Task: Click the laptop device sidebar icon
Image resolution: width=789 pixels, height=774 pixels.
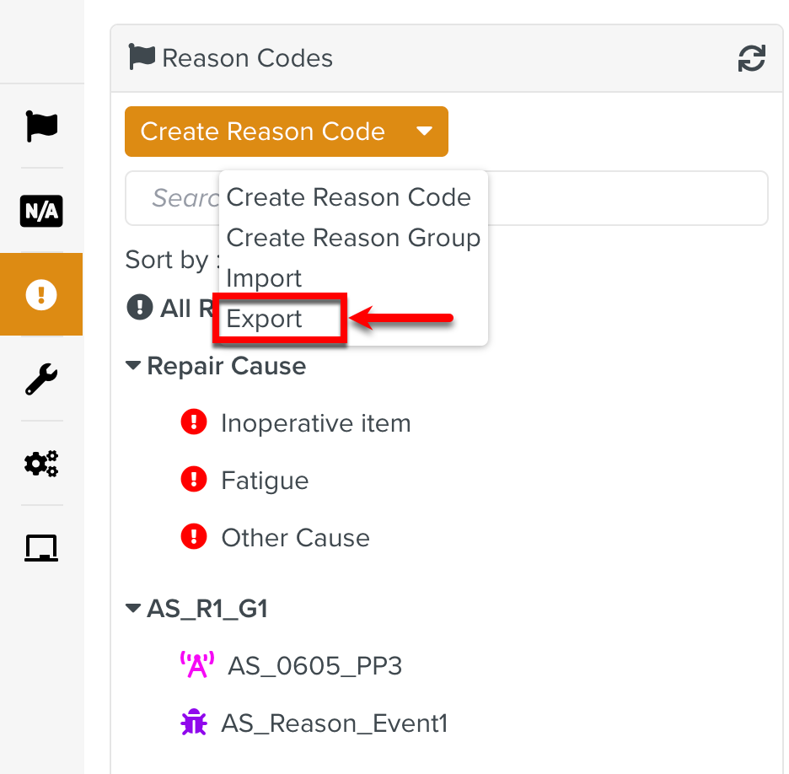Action: [x=41, y=548]
